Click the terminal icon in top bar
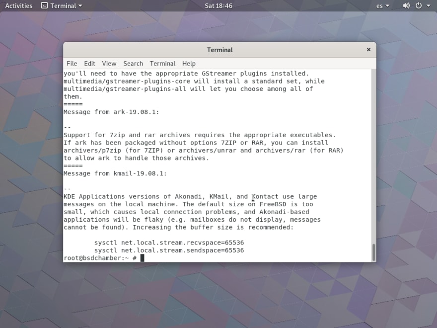 coord(44,5)
